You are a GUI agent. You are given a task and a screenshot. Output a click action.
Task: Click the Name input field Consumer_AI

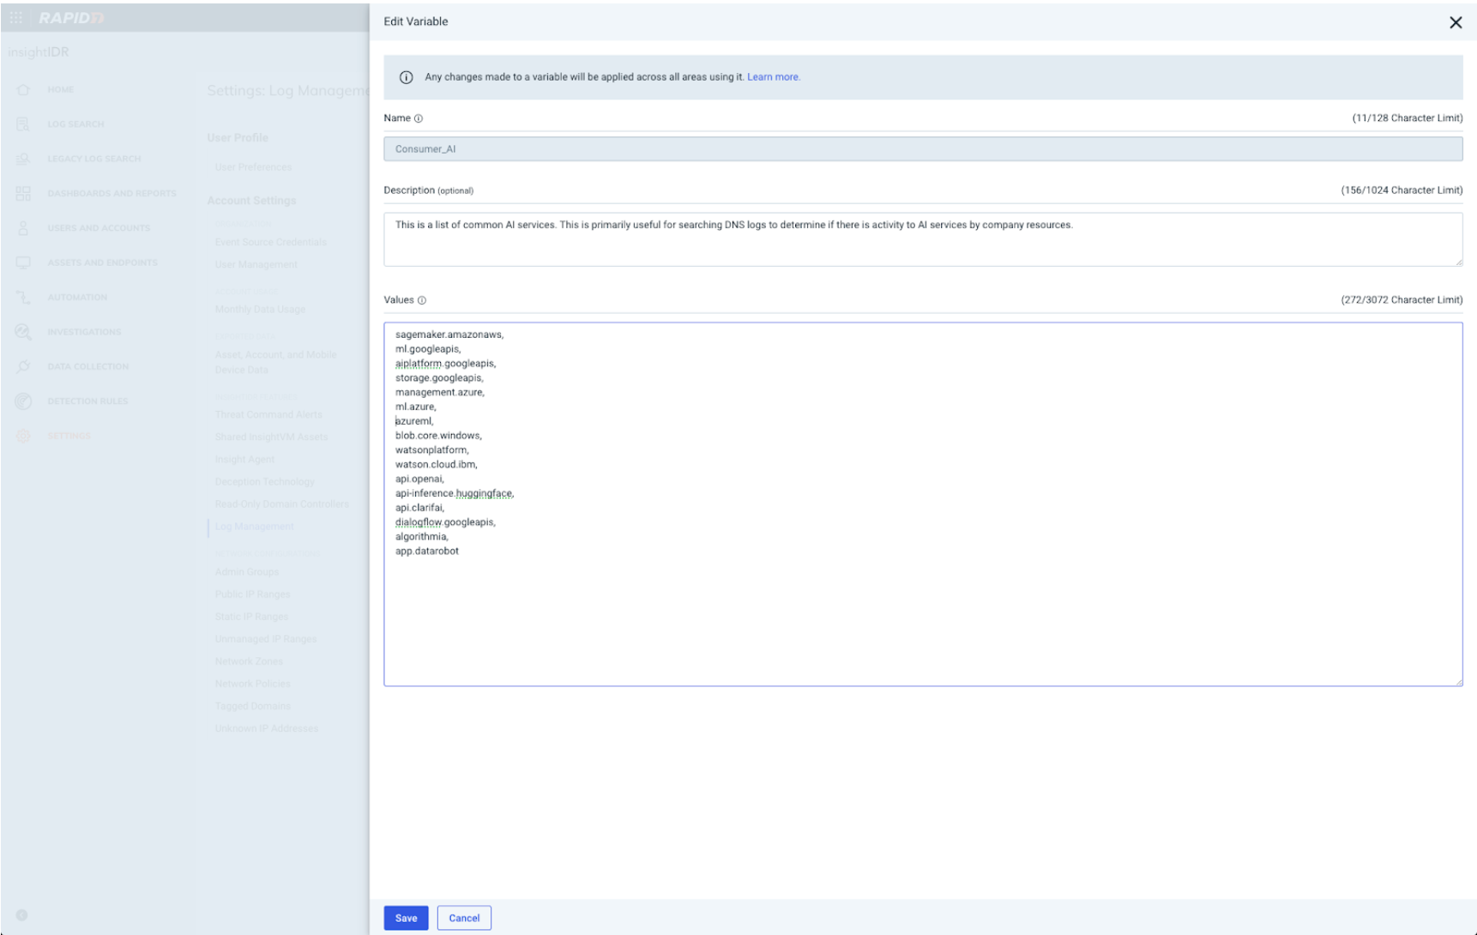[x=922, y=149]
